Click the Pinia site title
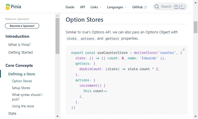Viewport: 198px width, 119px height. [16, 7]
